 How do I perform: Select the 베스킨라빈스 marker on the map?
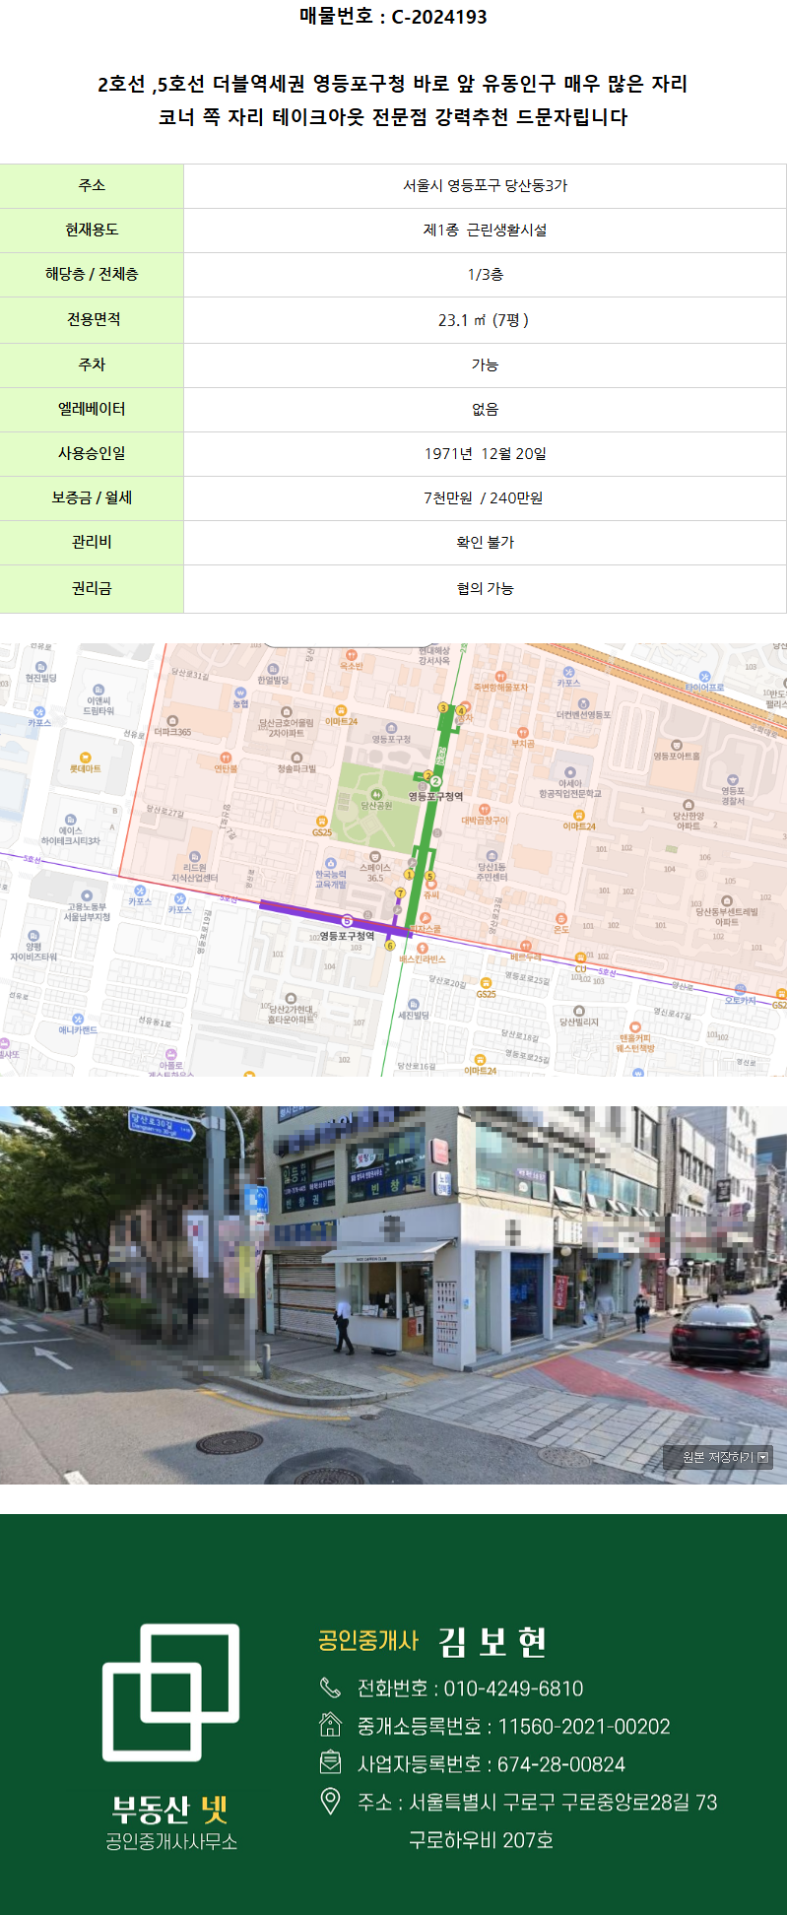click(x=423, y=948)
